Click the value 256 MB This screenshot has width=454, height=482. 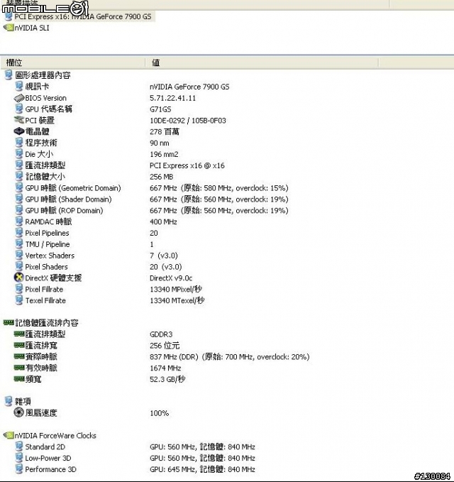pyautogui.click(x=162, y=177)
